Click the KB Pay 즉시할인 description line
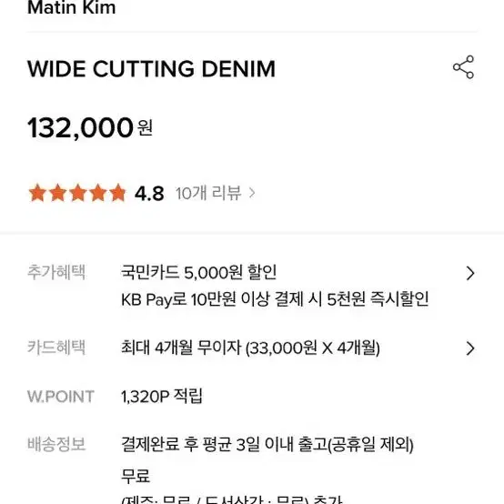The image size is (504, 504). pos(275,299)
